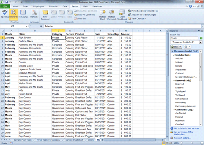Go to Previous comment
This screenshot has height=145, width=204.
click(x=62, y=14)
